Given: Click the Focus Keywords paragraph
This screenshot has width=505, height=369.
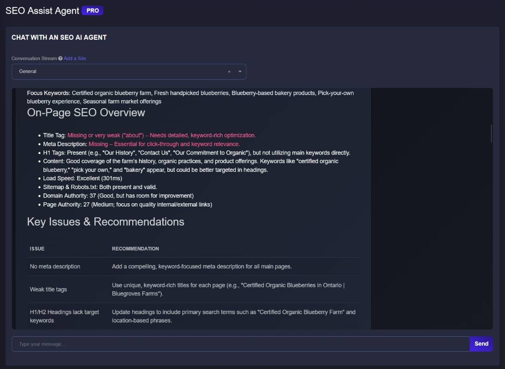Looking at the screenshot, I should (190, 97).
